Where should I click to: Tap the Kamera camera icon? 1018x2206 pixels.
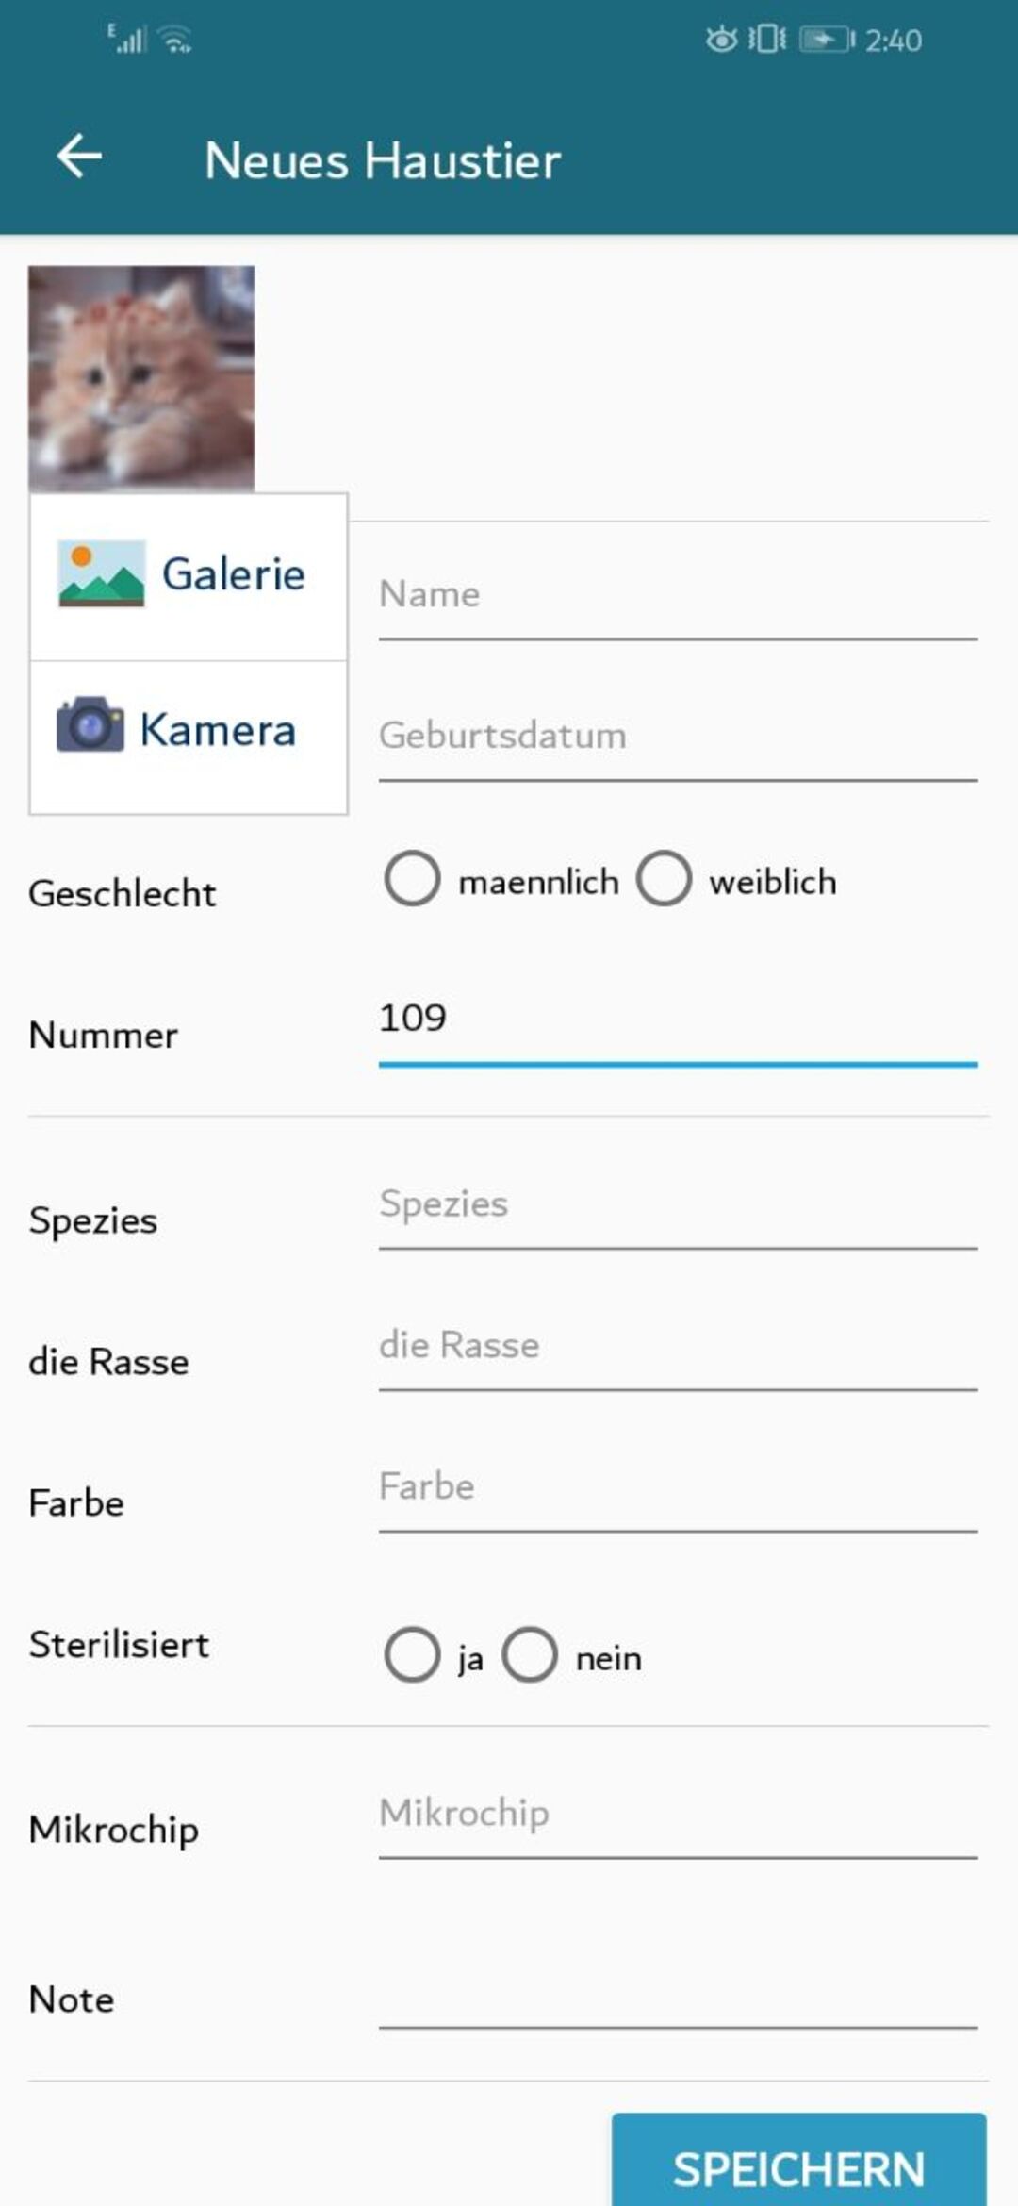coord(90,725)
